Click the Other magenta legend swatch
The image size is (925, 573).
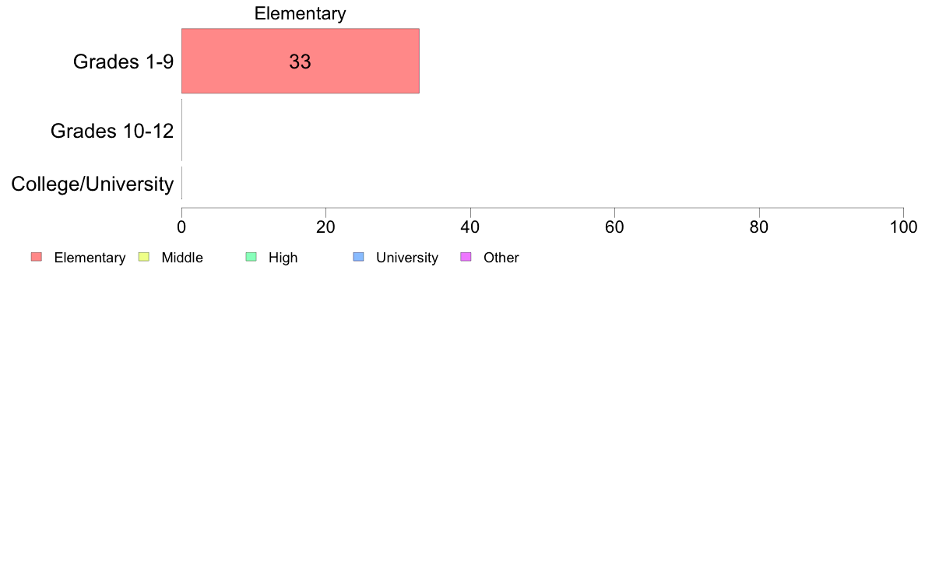(466, 257)
